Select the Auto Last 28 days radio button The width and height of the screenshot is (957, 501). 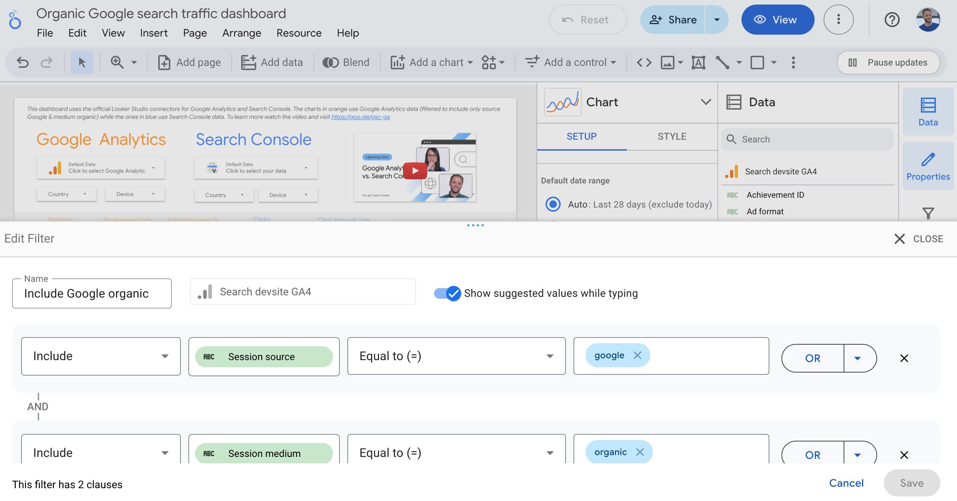tap(551, 204)
